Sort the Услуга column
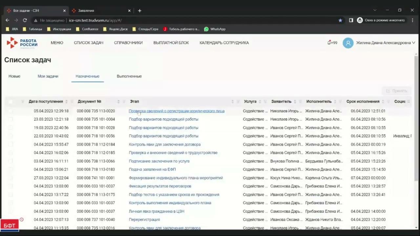 click(x=260, y=102)
